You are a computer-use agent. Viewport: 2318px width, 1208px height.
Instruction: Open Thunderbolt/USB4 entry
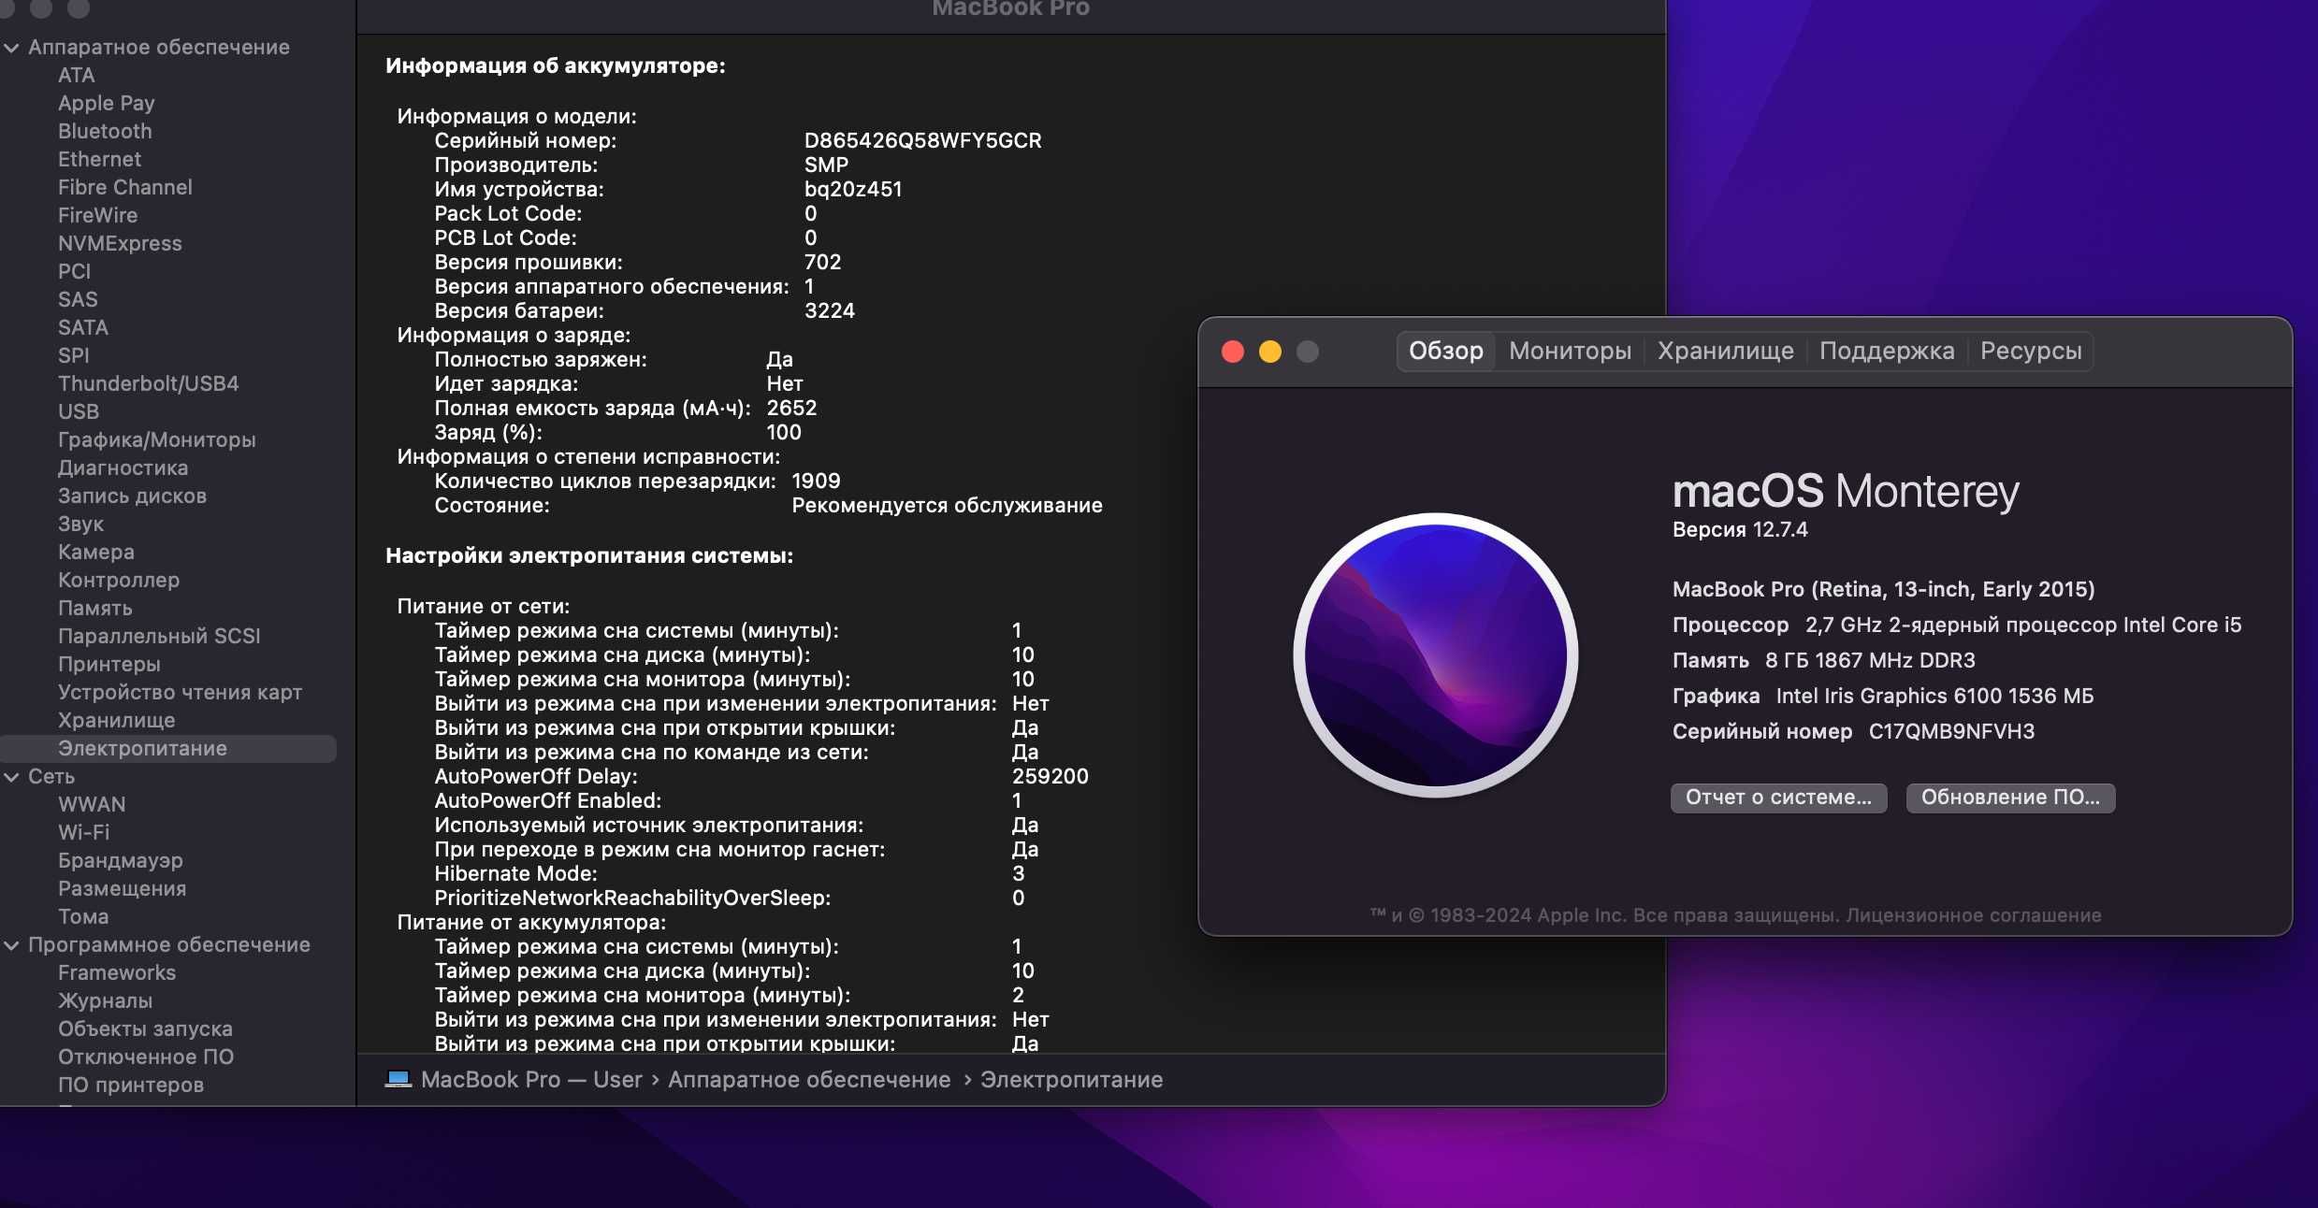(148, 384)
